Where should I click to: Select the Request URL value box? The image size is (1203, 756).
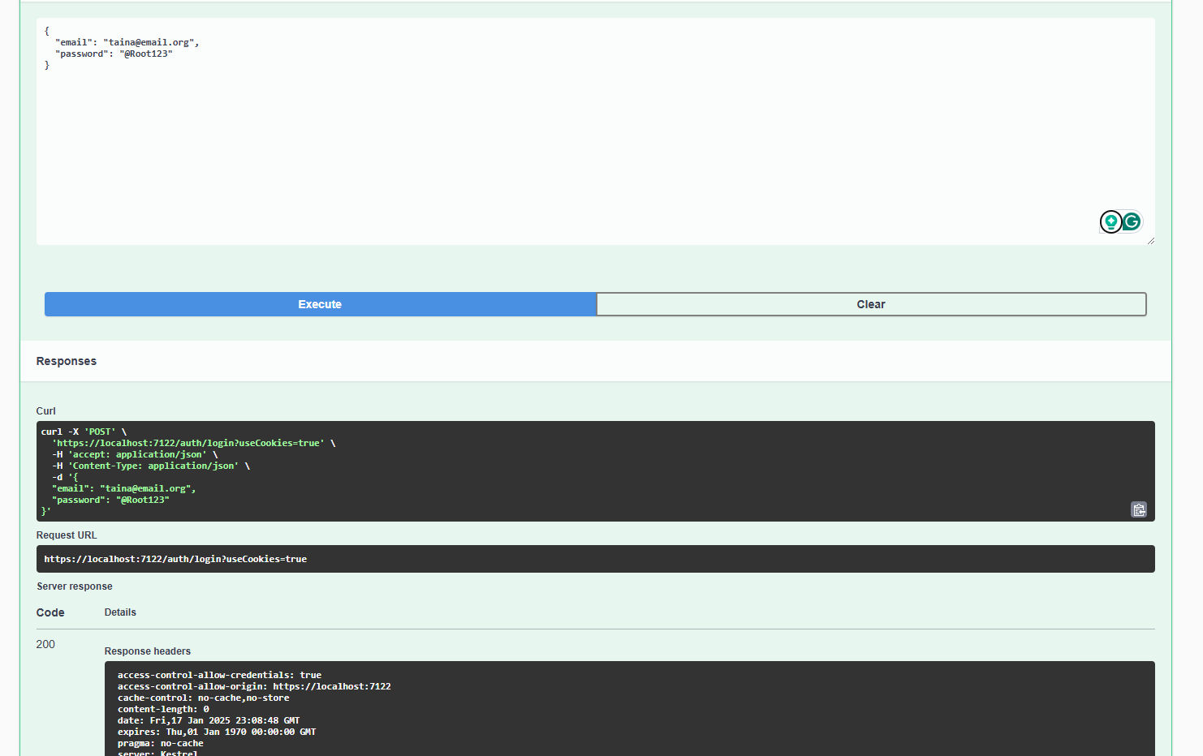coord(595,559)
